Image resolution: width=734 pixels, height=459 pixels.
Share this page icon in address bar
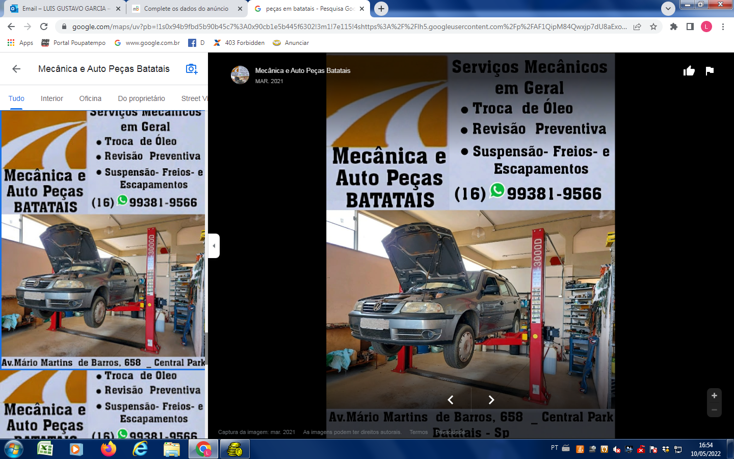click(x=637, y=27)
